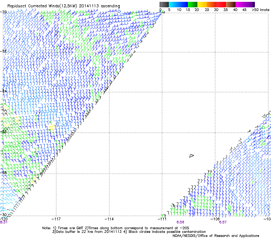This screenshot has height=238, width=271.
Task: Click the legend tick label '25'
Action: point(207,10)
